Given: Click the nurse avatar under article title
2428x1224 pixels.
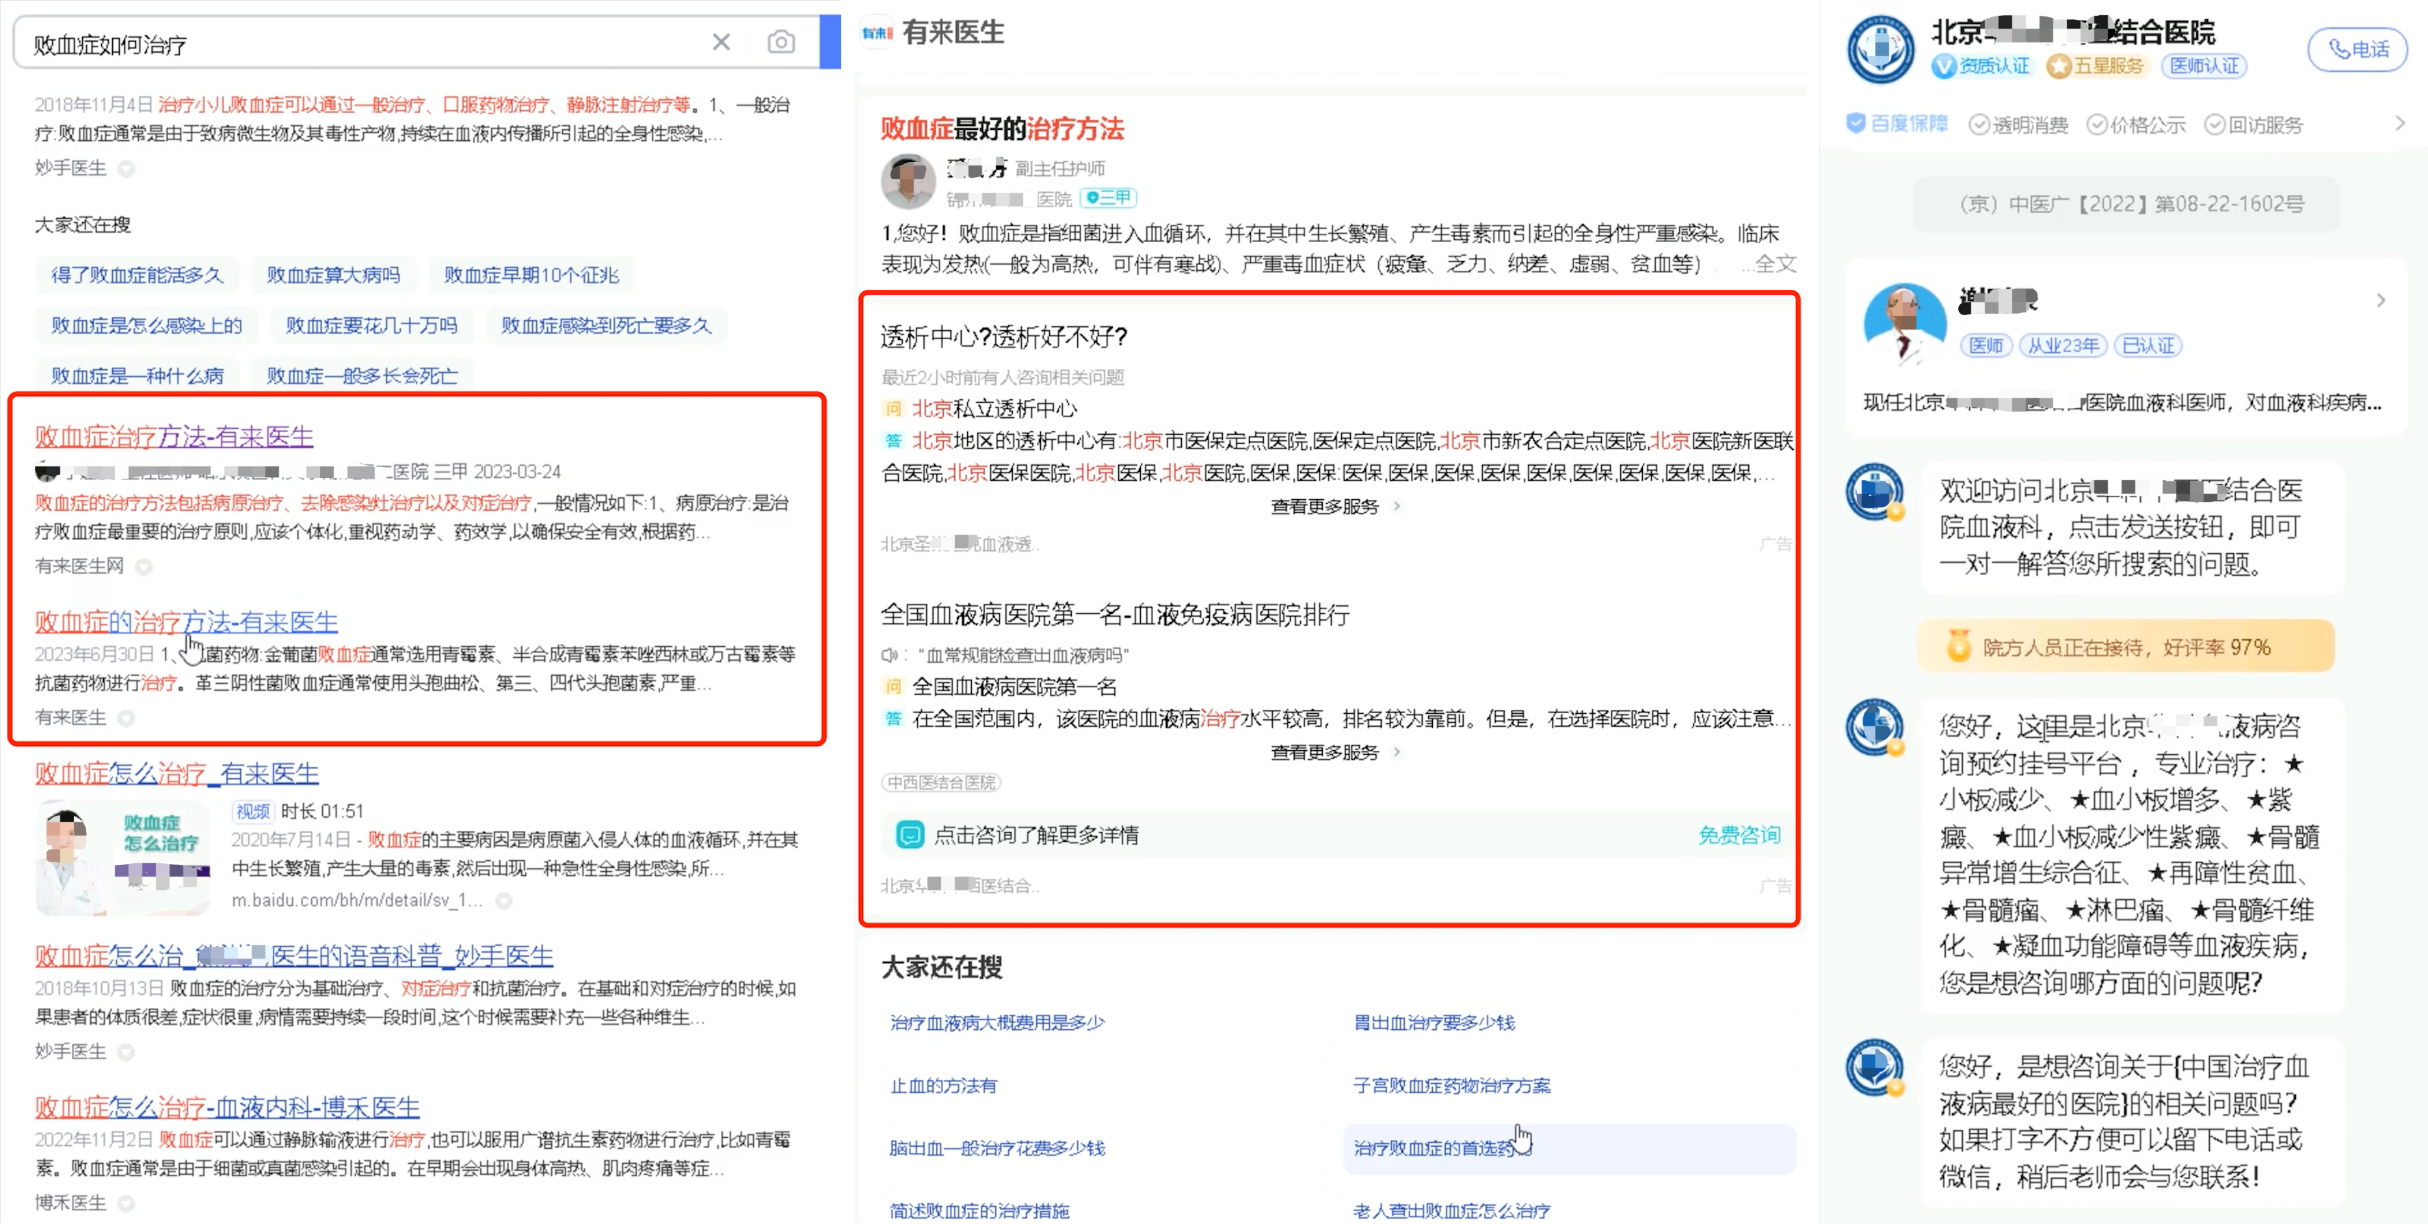Looking at the screenshot, I should (x=908, y=182).
